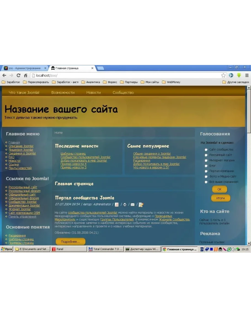
Task: Click the PDF export icon of the article
Action: tap(117, 205)
